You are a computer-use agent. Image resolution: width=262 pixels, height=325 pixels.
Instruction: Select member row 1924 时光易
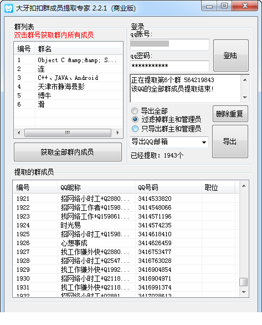coord(125,225)
